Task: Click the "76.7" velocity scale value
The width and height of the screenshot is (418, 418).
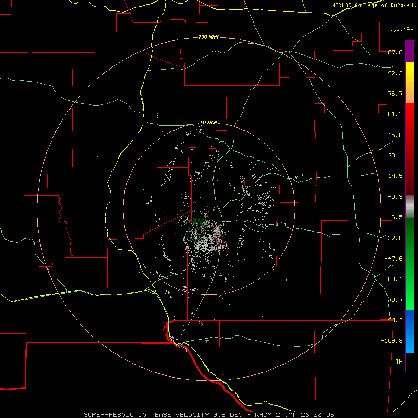Action: point(395,93)
